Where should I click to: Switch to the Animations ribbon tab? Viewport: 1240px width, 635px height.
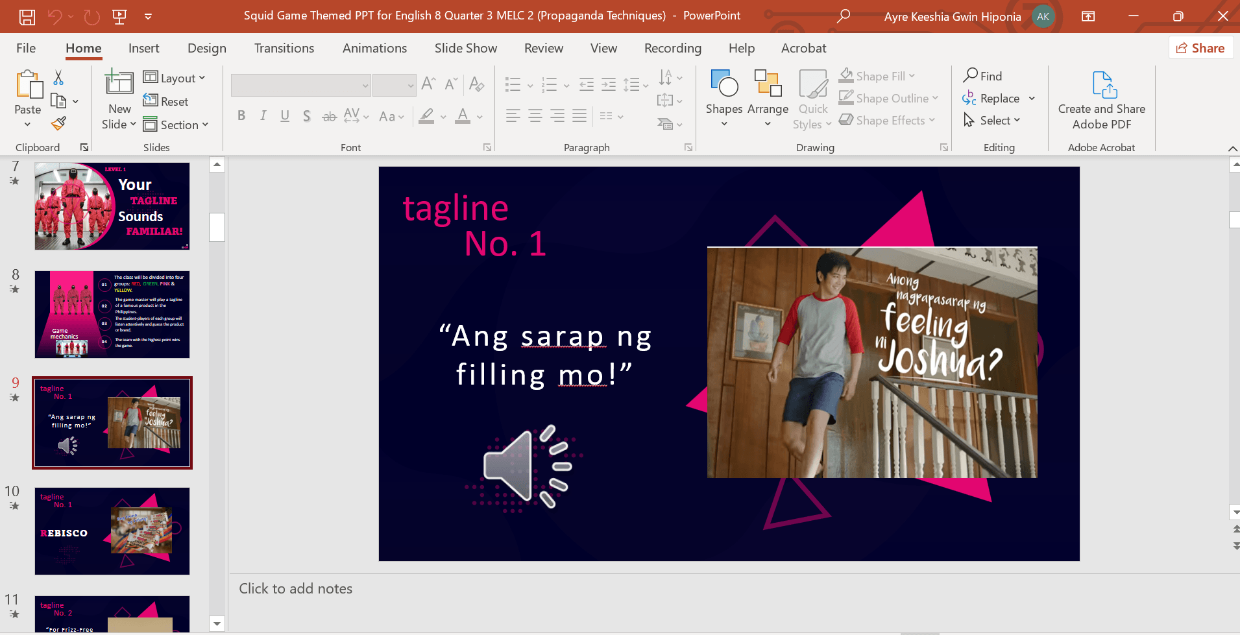(x=374, y=48)
